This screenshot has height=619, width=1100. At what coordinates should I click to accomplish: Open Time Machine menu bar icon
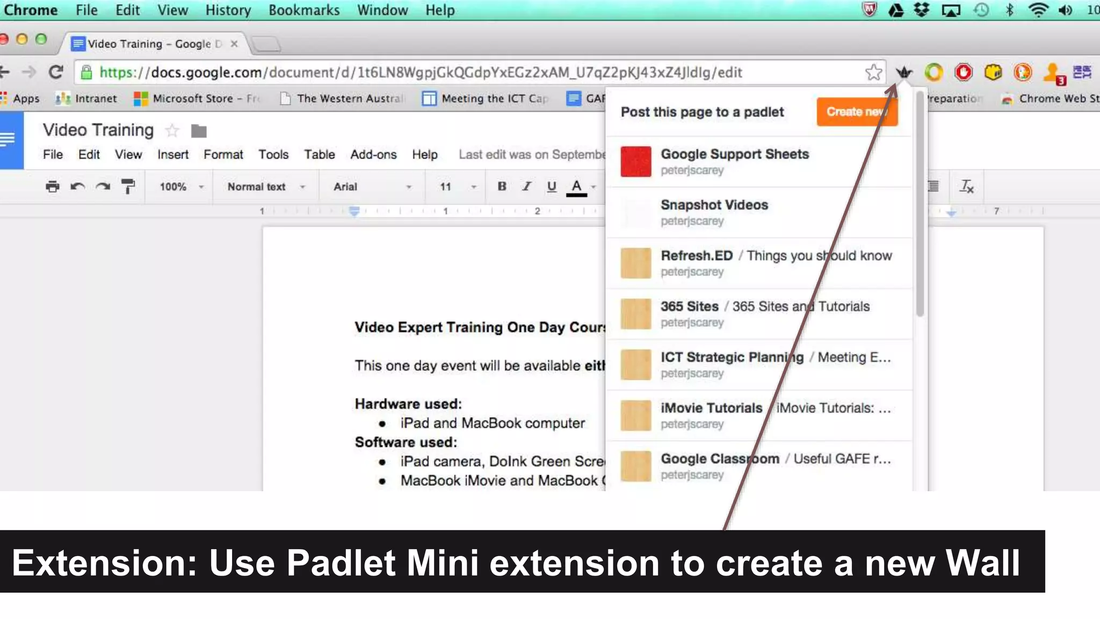981,10
